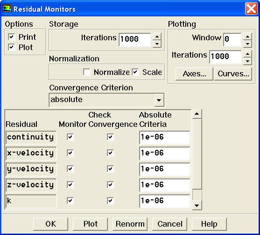
Task: Click the Renorm button
Action: tap(130, 224)
